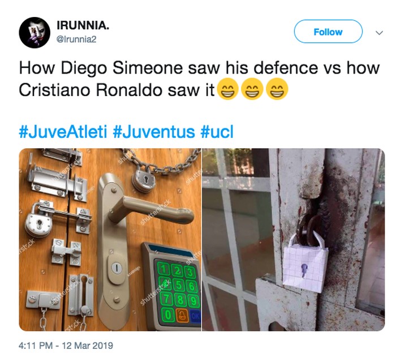The image size is (396, 358).
Task: Expand the tweet options chevron
Action: pyautogui.click(x=379, y=33)
